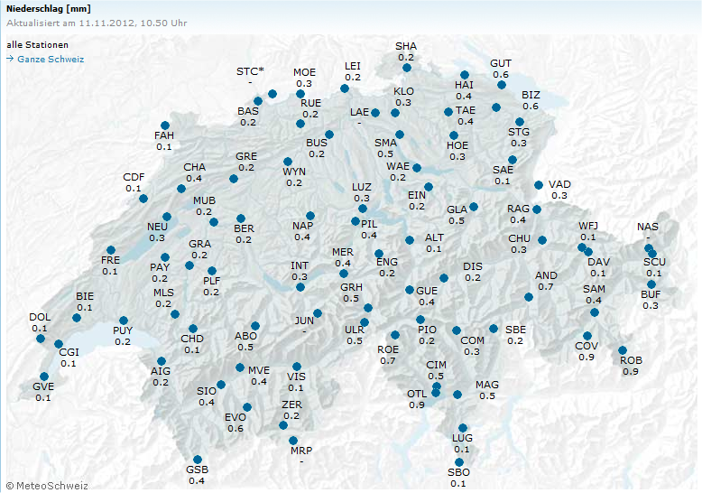Viewport: 702px width, 493px height.
Task: Click the INT station dot
Action: (300, 287)
